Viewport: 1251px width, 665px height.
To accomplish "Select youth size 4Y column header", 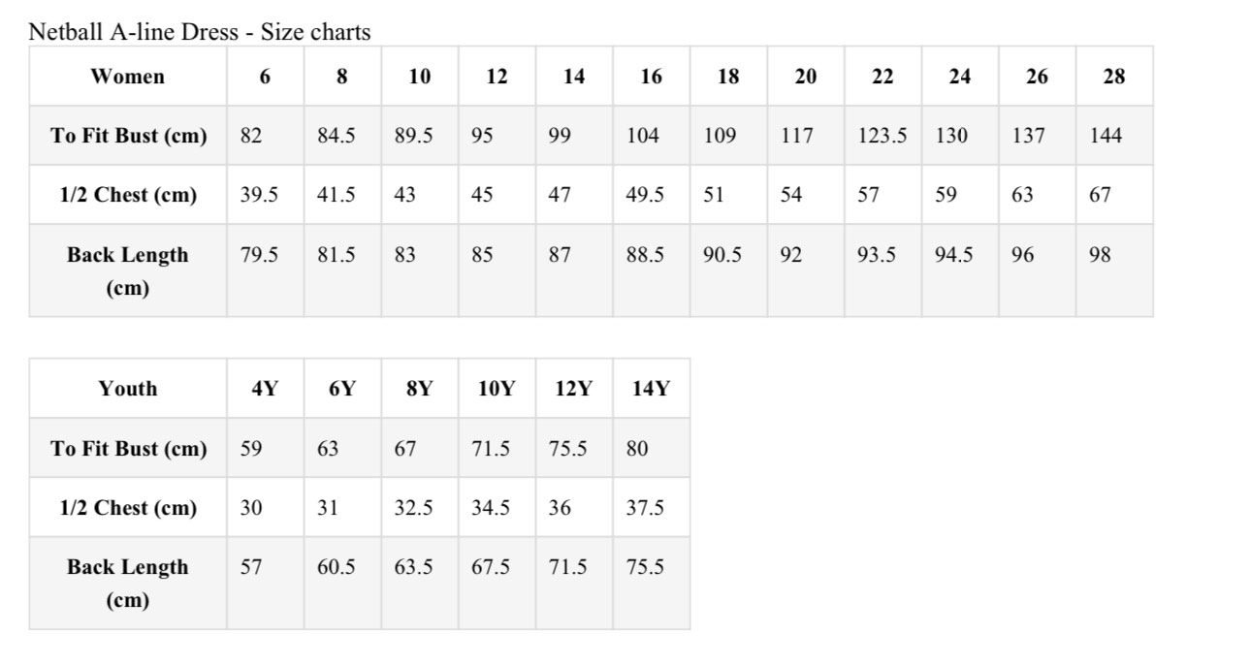I will 265,389.
